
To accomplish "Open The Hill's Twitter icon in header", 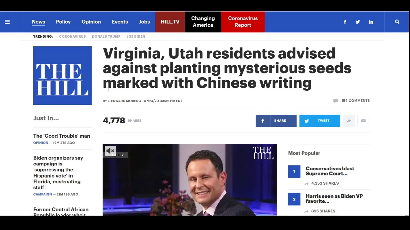I will coord(358,22).
